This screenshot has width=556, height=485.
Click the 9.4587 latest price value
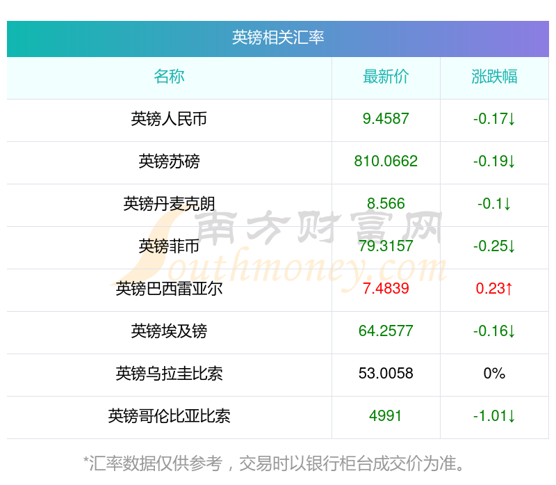tap(386, 119)
